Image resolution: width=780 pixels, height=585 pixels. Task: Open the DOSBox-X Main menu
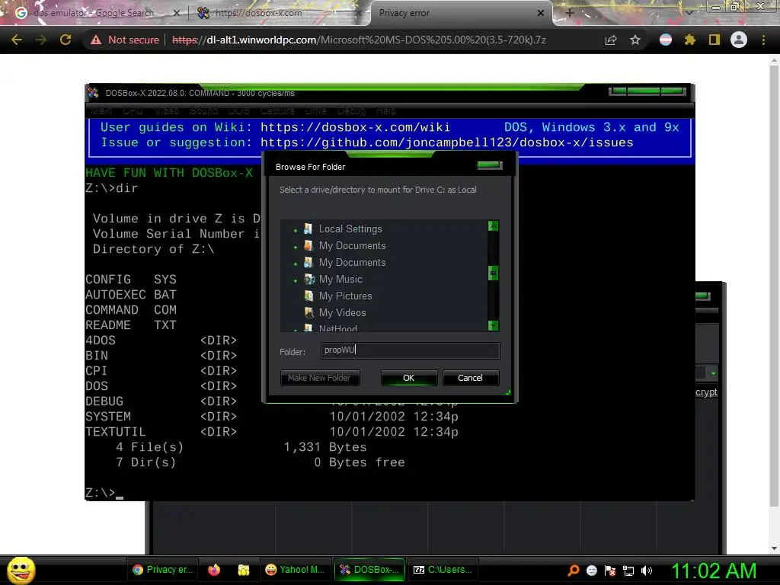[101, 110]
